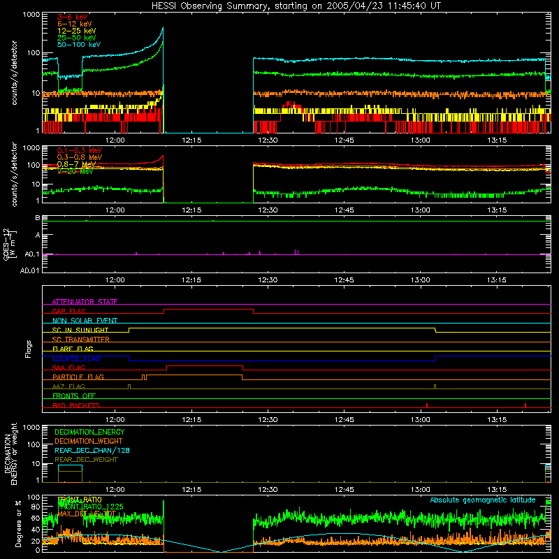The image size is (559, 559).
Task: Select the BAD_PACKETS flag label
Action: point(76,405)
